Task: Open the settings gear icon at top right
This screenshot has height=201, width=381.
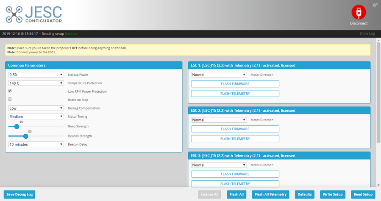Action: [x=375, y=5]
